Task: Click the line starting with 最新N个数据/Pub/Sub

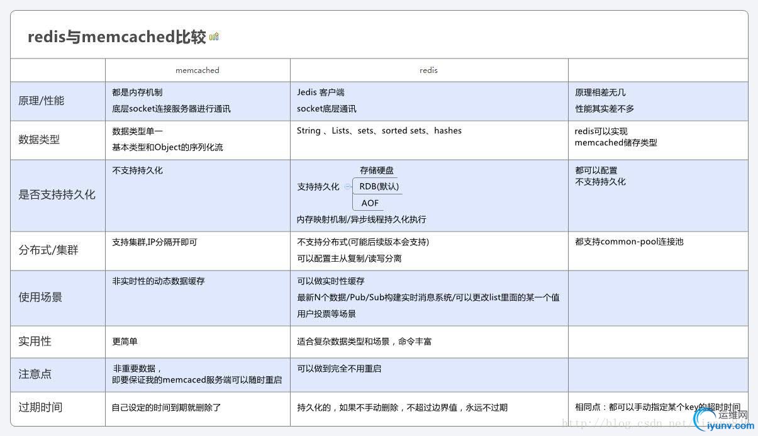Action: (x=428, y=298)
